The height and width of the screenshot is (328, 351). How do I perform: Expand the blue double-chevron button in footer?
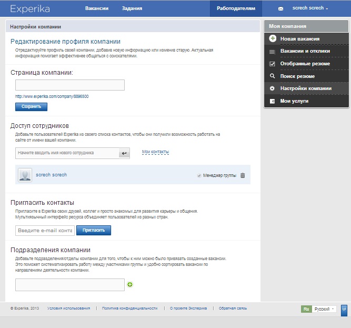(x=344, y=310)
